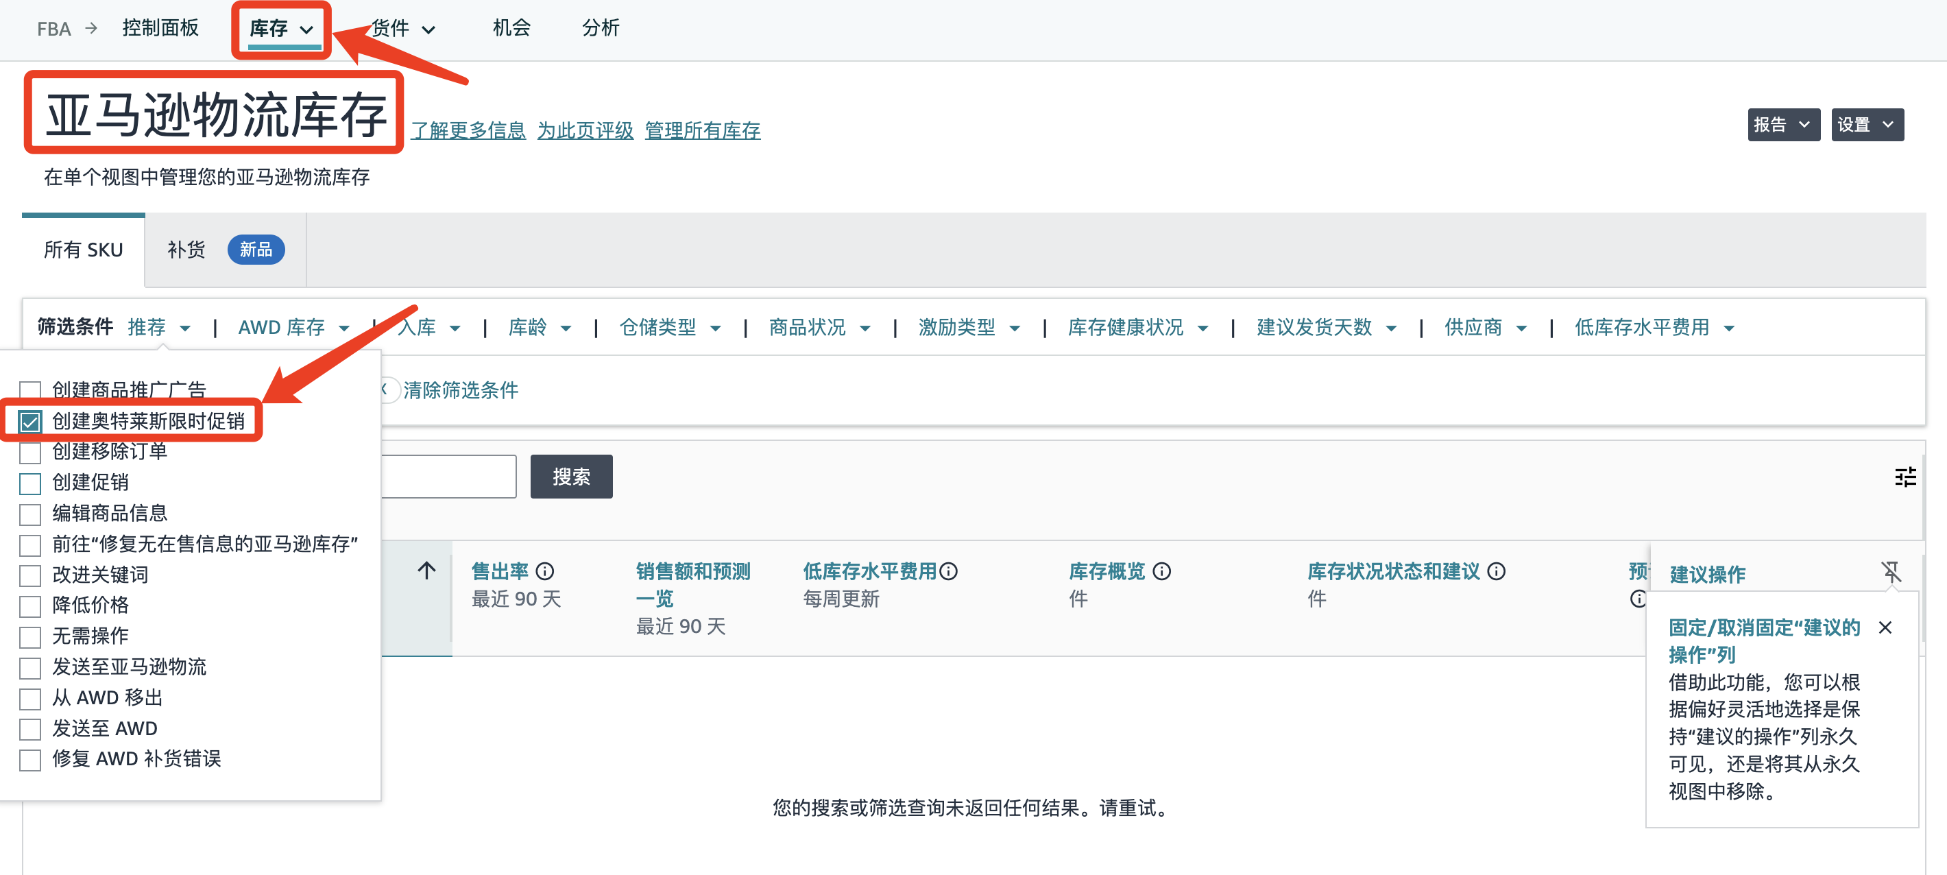Click the 库存概览 column header
This screenshot has height=875, width=1947.
pos(1106,571)
